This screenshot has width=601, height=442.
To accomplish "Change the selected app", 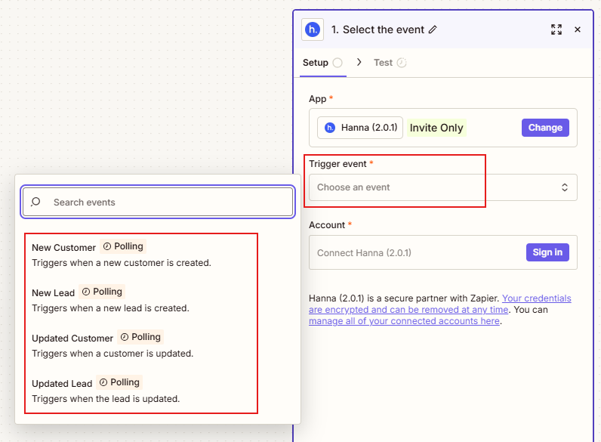I will point(545,128).
